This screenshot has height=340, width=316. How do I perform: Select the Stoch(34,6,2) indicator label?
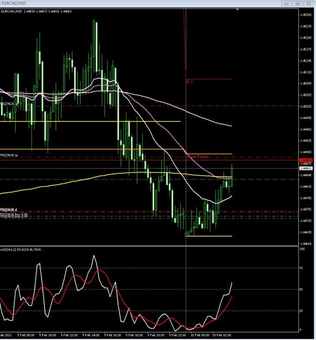(20, 250)
